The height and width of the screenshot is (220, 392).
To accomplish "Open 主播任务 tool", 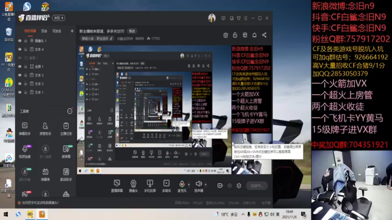I will [x=66, y=129].
